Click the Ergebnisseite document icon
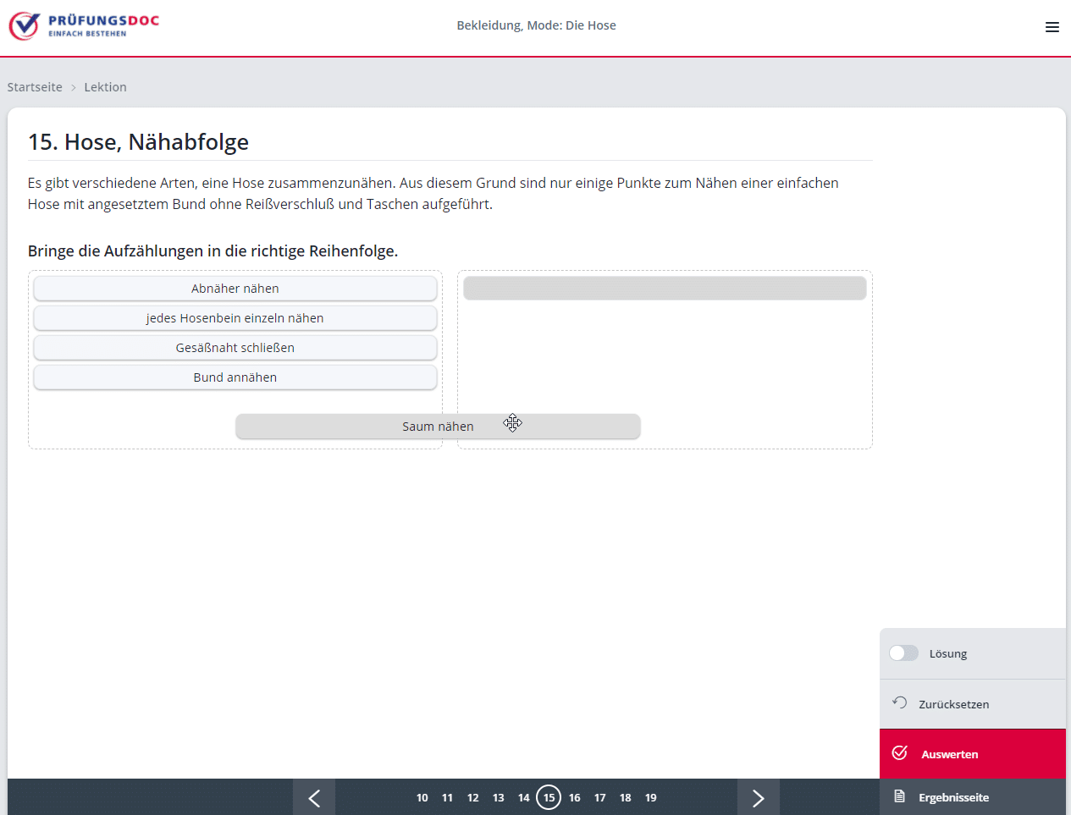 (899, 797)
